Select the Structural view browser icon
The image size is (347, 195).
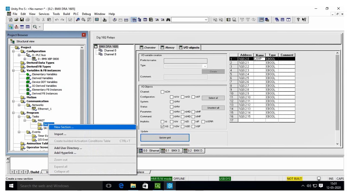(x=10, y=27)
